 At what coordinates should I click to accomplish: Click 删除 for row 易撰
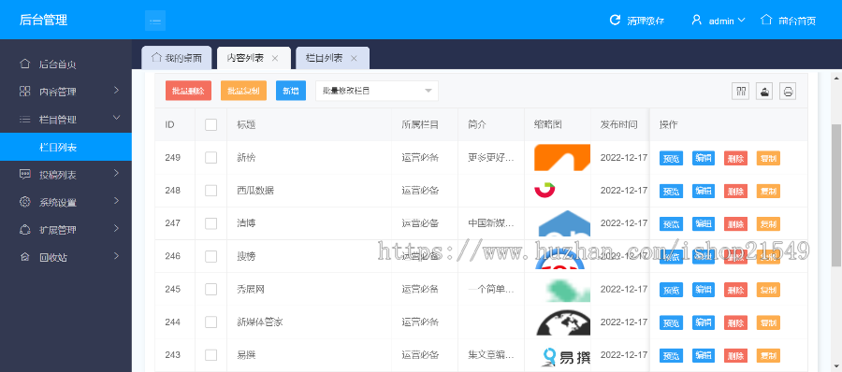pos(735,355)
